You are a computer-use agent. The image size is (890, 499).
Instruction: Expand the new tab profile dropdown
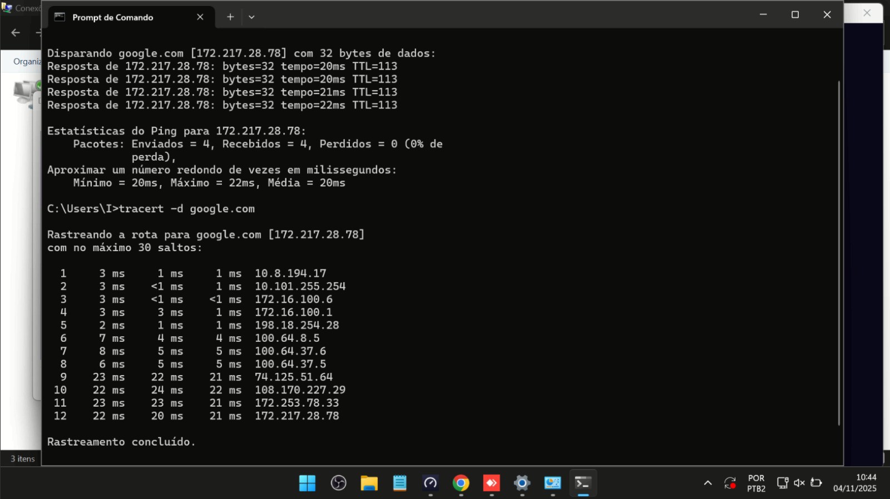point(251,17)
